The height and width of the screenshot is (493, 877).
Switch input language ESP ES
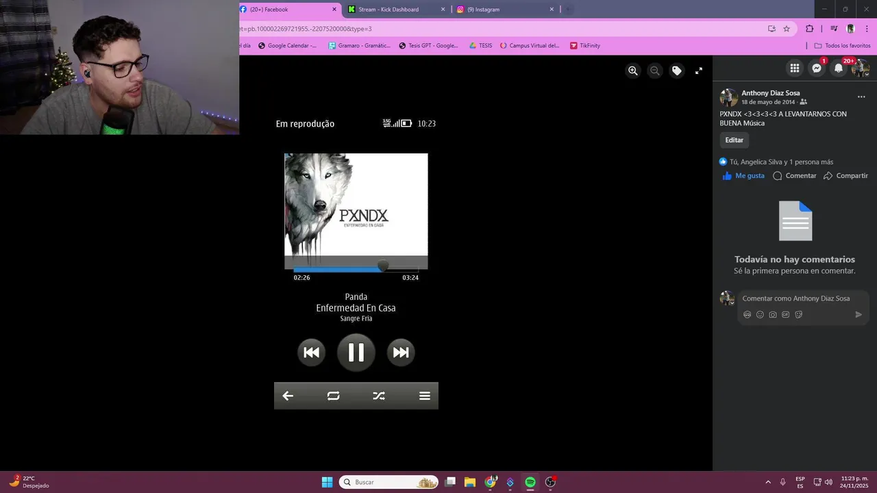click(800, 482)
